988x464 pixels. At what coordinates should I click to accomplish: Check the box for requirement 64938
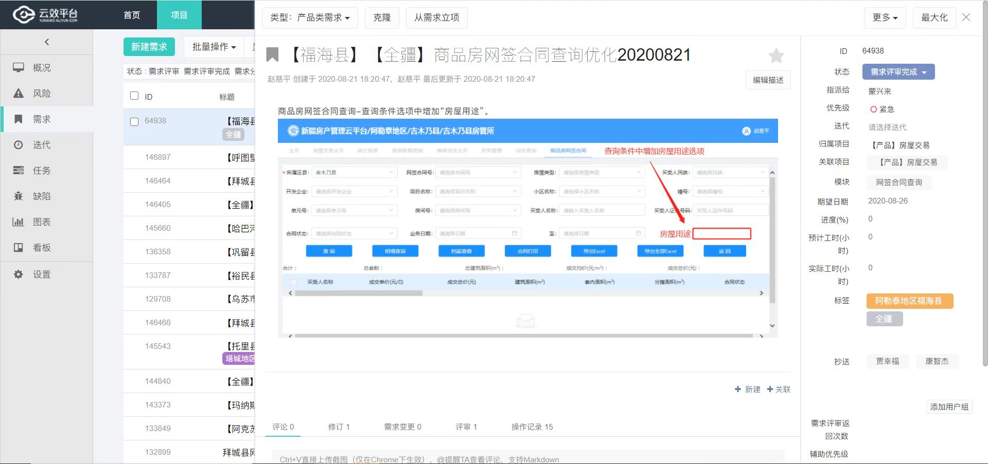[x=134, y=122]
